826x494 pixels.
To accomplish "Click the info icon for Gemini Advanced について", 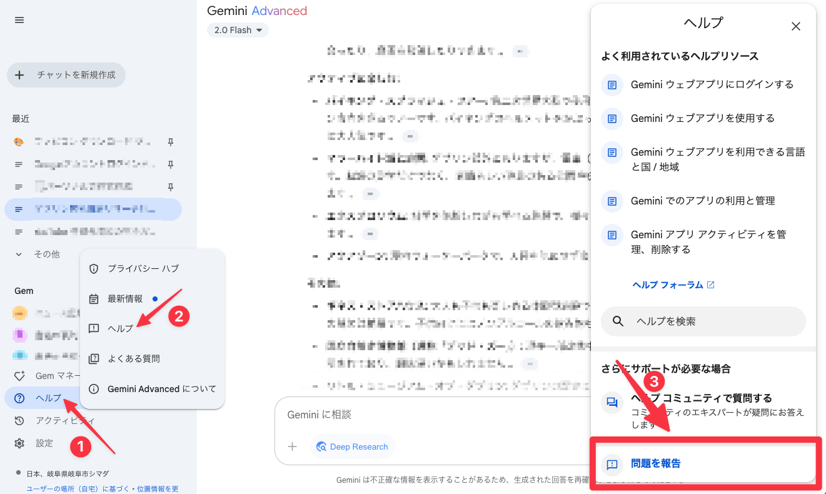I will (94, 389).
